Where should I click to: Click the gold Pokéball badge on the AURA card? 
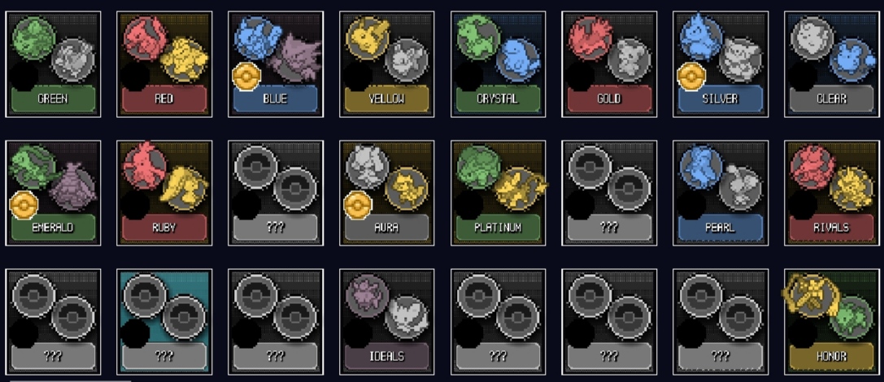tap(358, 206)
